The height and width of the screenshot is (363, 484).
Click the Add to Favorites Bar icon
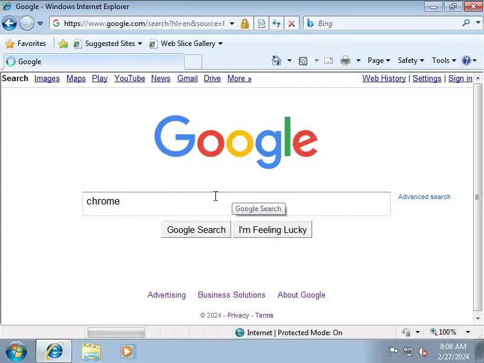pyautogui.click(x=64, y=44)
